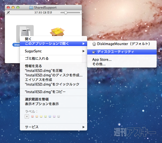
Task: Select ゴミ箱に入れる menu item
Action: [x=53, y=59]
